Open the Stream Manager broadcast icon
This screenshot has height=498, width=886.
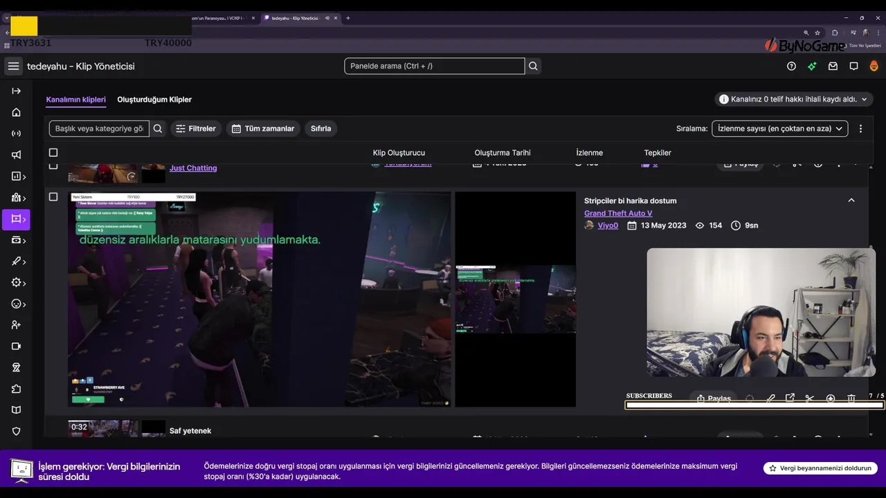click(x=16, y=133)
